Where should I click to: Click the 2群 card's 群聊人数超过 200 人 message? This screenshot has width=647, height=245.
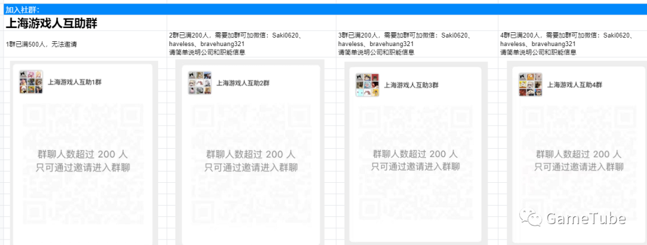tap(251, 154)
